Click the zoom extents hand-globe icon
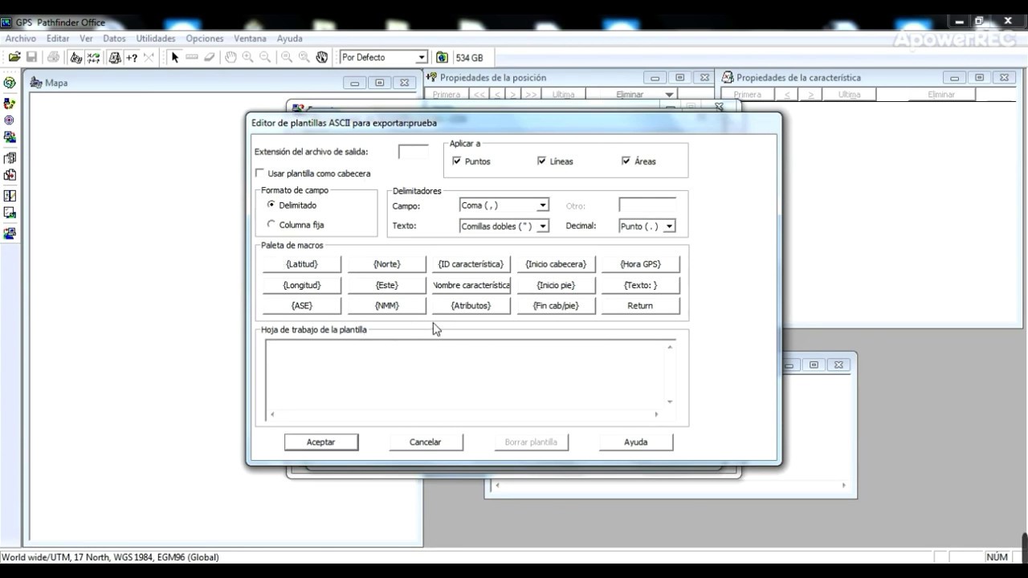 click(322, 57)
